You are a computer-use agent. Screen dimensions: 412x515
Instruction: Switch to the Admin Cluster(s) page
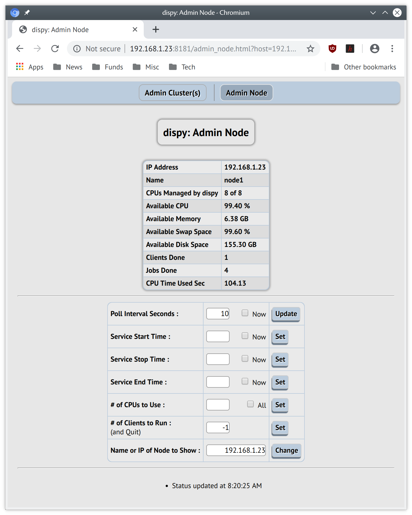click(x=173, y=93)
